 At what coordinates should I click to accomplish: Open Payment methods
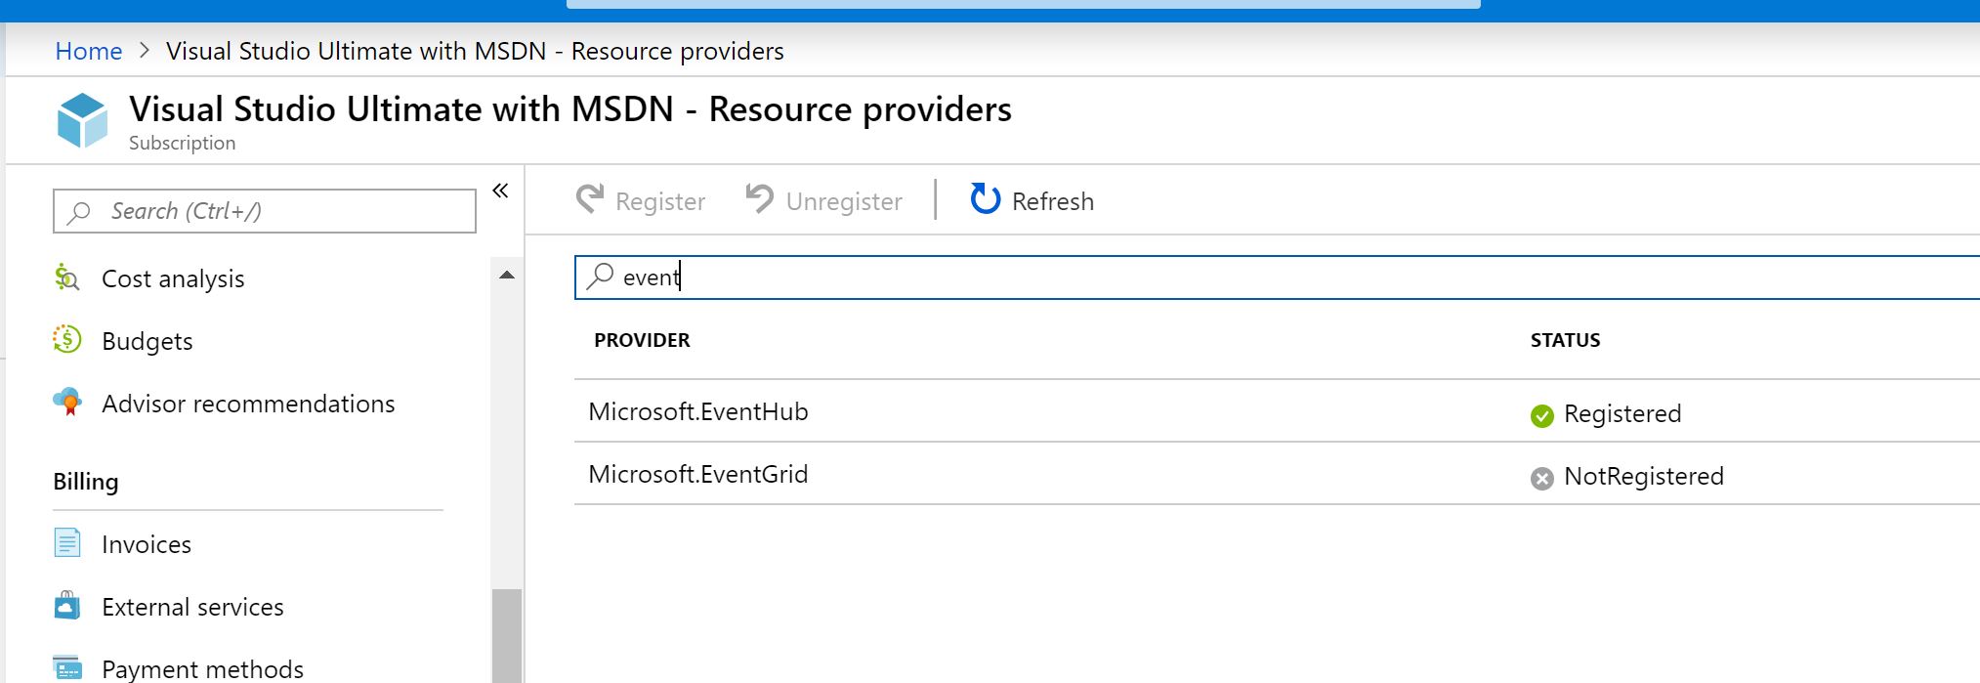point(202,669)
